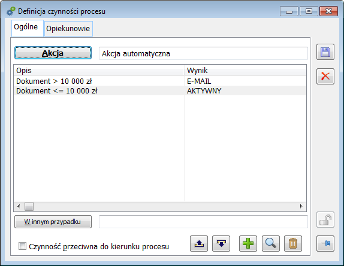344x266 pixels.
Task: Click the red X cancel icon
Action: coord(325,76)
